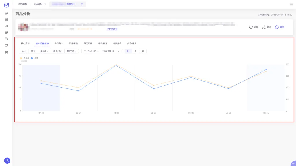Open the chart presentation icon in sidebar
This screenshot has width=296, height=166.
6,26
